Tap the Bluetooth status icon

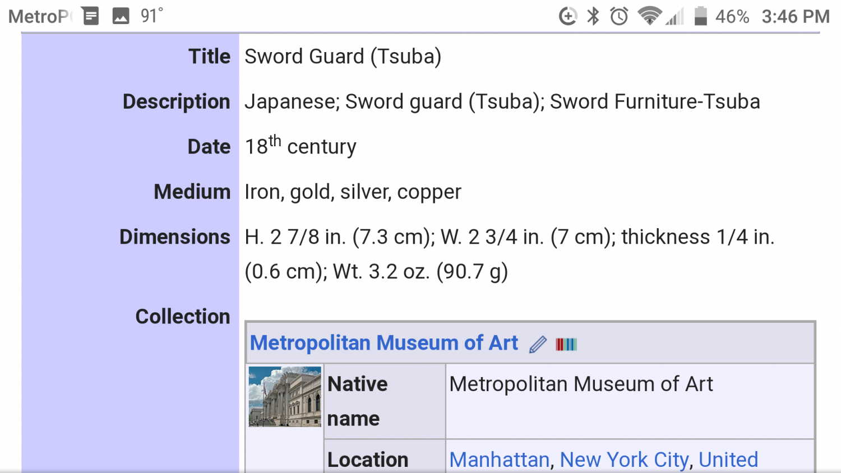click(x=593, y=16)
